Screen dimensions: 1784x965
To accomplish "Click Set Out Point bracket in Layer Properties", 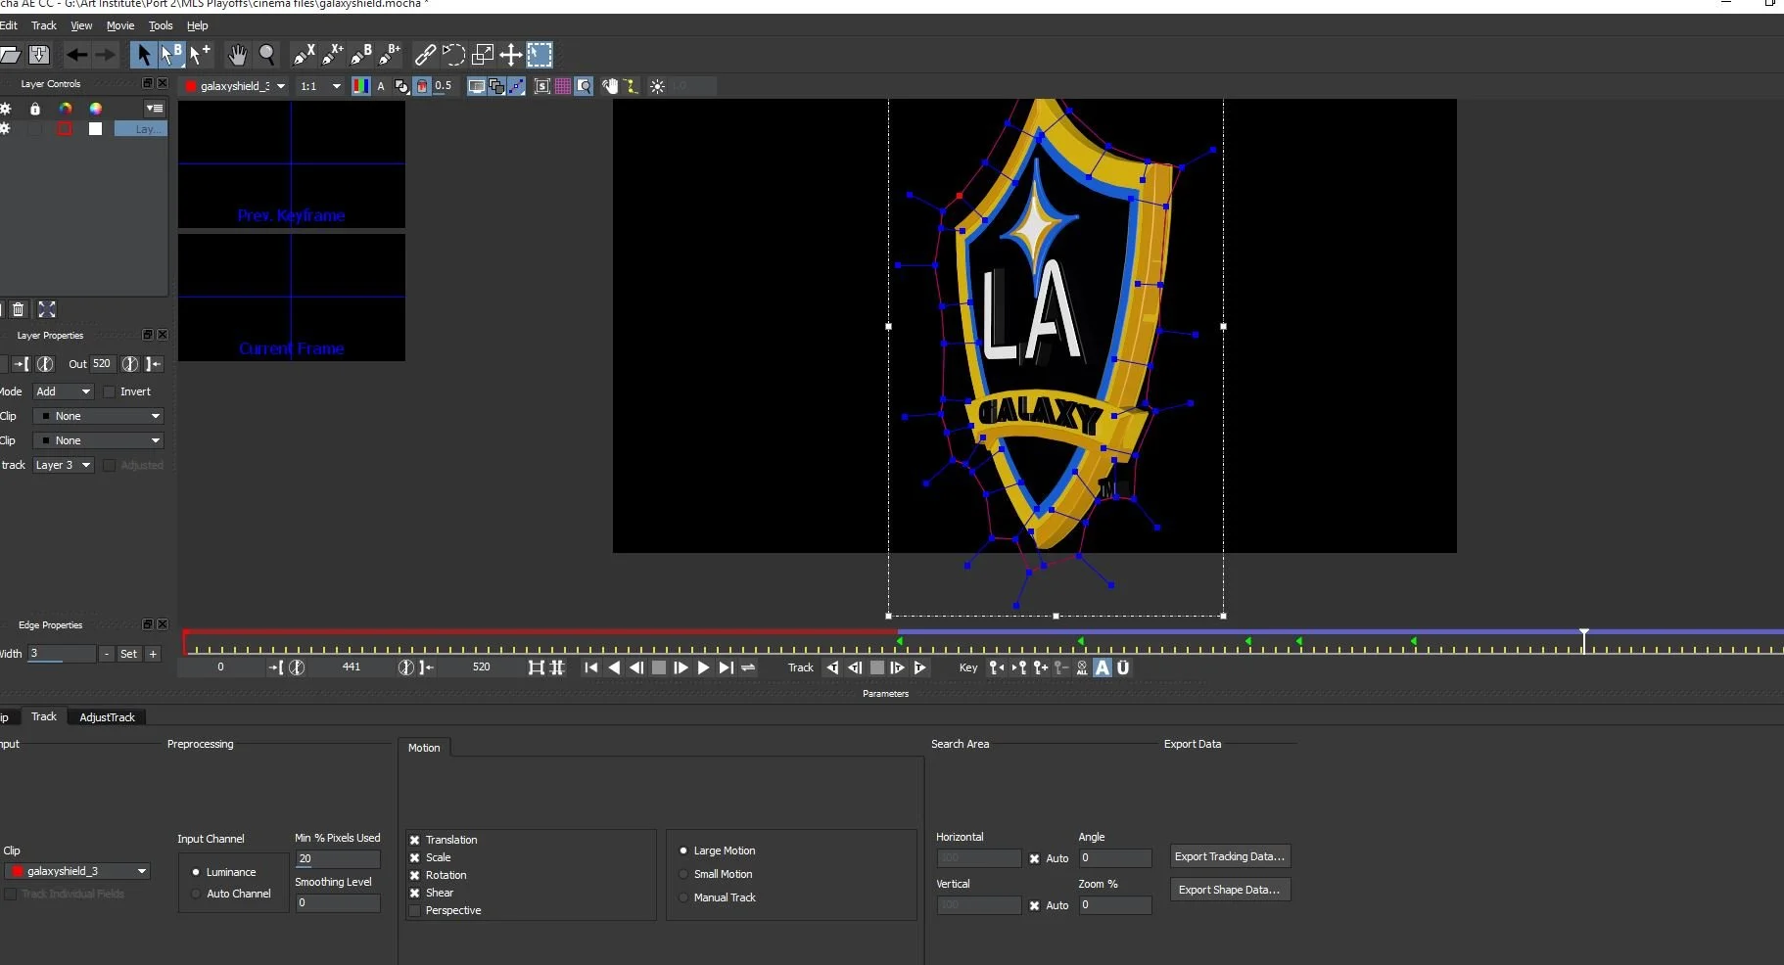I will (154, 364).
